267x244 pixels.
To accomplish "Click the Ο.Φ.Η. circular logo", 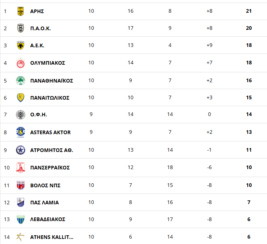I will coord(20,115).
